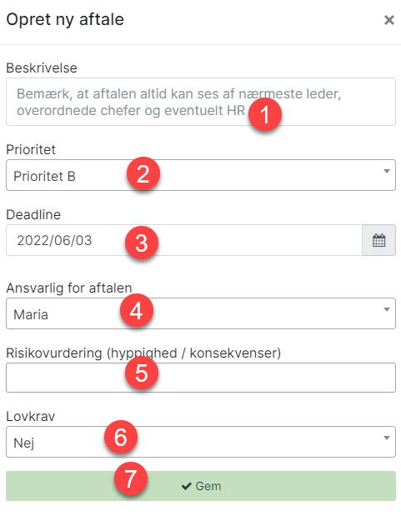The height and width of the screenshot is (516, 401).
Task: Open the calendar date picker icon
Action: pyautogui.click(x=378, y=240)
